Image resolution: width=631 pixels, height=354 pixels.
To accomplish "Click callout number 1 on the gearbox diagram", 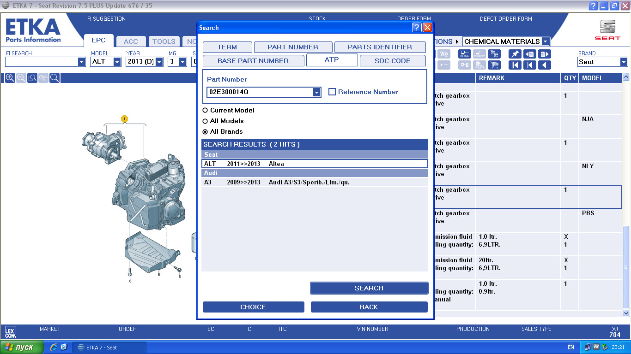I will coord(124,119).
